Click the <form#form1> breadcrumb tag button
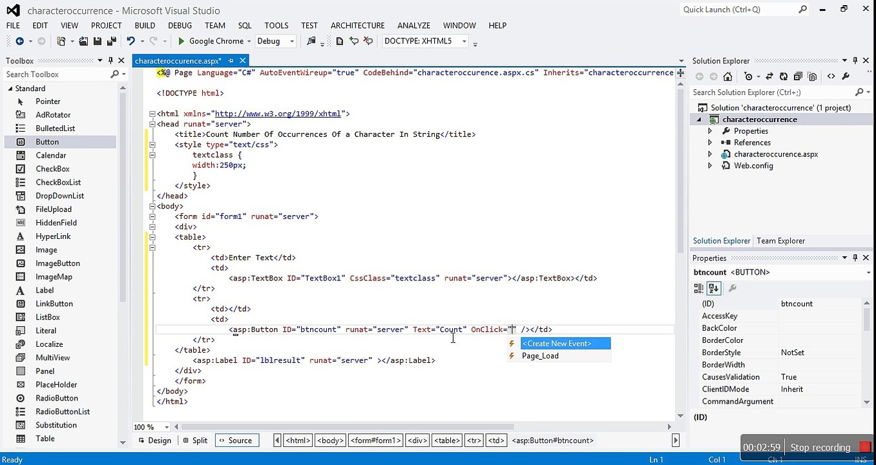The image size is (876, 465). pyautogui.click(x=376, y=440)
